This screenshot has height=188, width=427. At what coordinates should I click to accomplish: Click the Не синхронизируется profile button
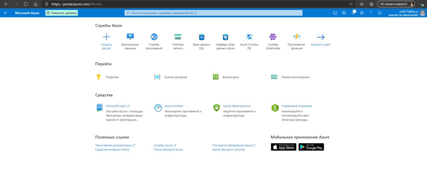(396, 4)
